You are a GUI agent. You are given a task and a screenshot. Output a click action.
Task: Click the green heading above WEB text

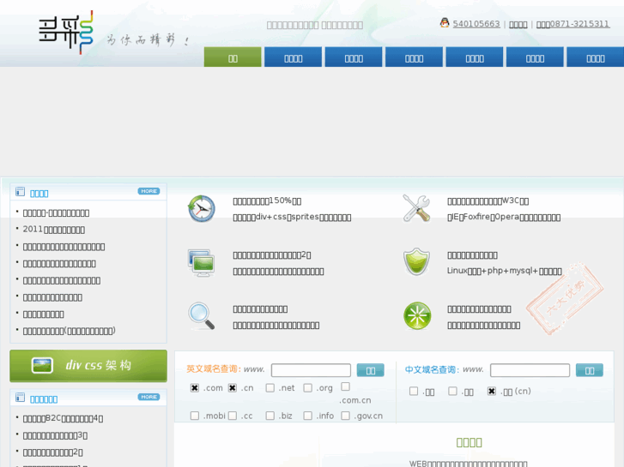click(x=470, y=442)
